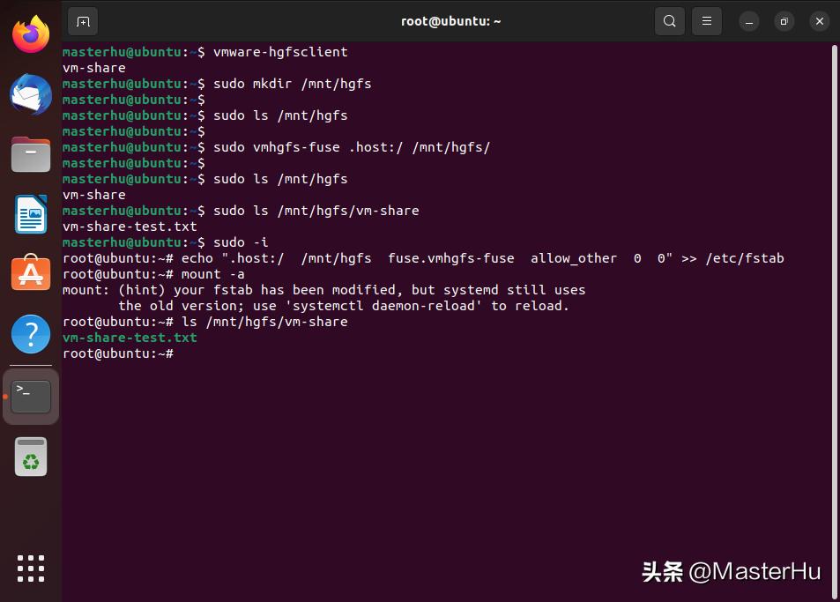The width and height of the screenshot is (840, 602).
Task: Click the fstab echo command line
Action: pos(423,258)
